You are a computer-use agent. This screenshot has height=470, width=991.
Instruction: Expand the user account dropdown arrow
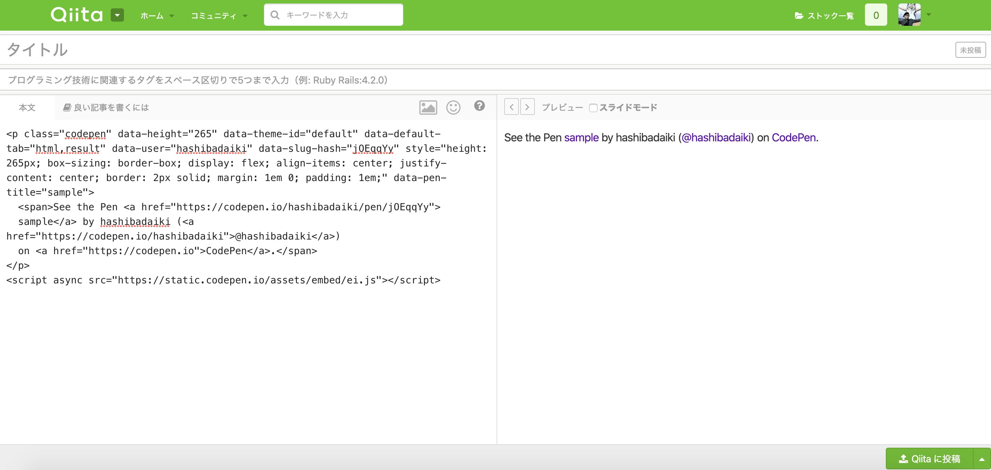click(x=929, y=15)
